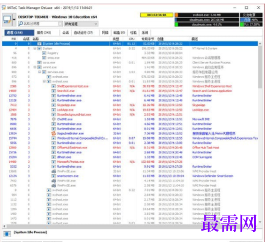The width and height of the screenshot is (268, 242).
Task: Click the horizontal scrollbar left arrow
Action: 4,226
